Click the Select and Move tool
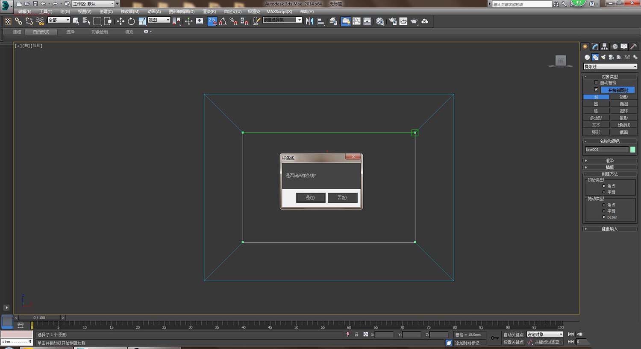Viewport: 641px width, 349px height. (121, 21)
